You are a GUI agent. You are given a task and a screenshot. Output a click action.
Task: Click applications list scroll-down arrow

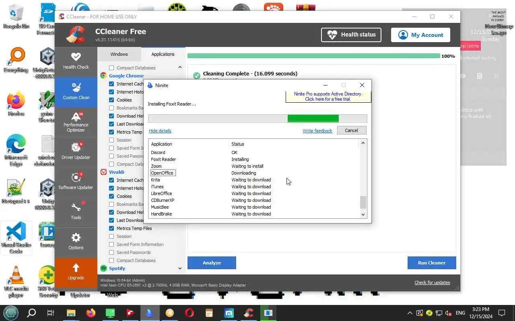pos(180,268)
